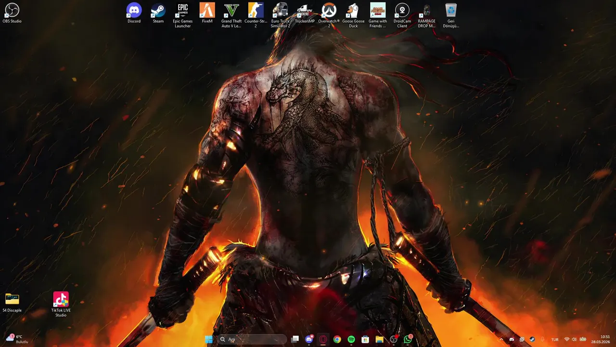
Task: Select the DroidCam Client desktop icon
Action: coord(402,15)
